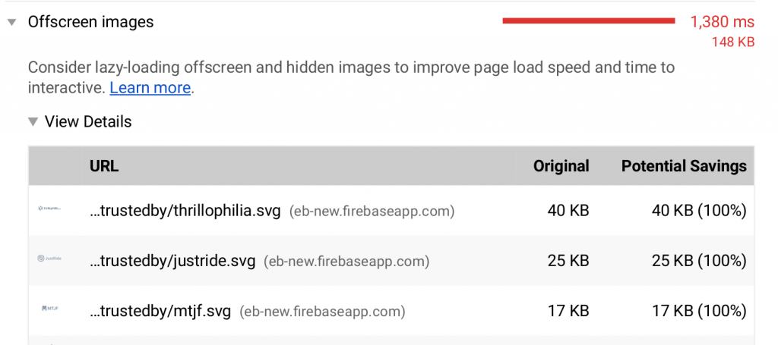Select the thrillophilia.svg URL entry
Viewport: 778px width, 345px height.
coord(185,211)
